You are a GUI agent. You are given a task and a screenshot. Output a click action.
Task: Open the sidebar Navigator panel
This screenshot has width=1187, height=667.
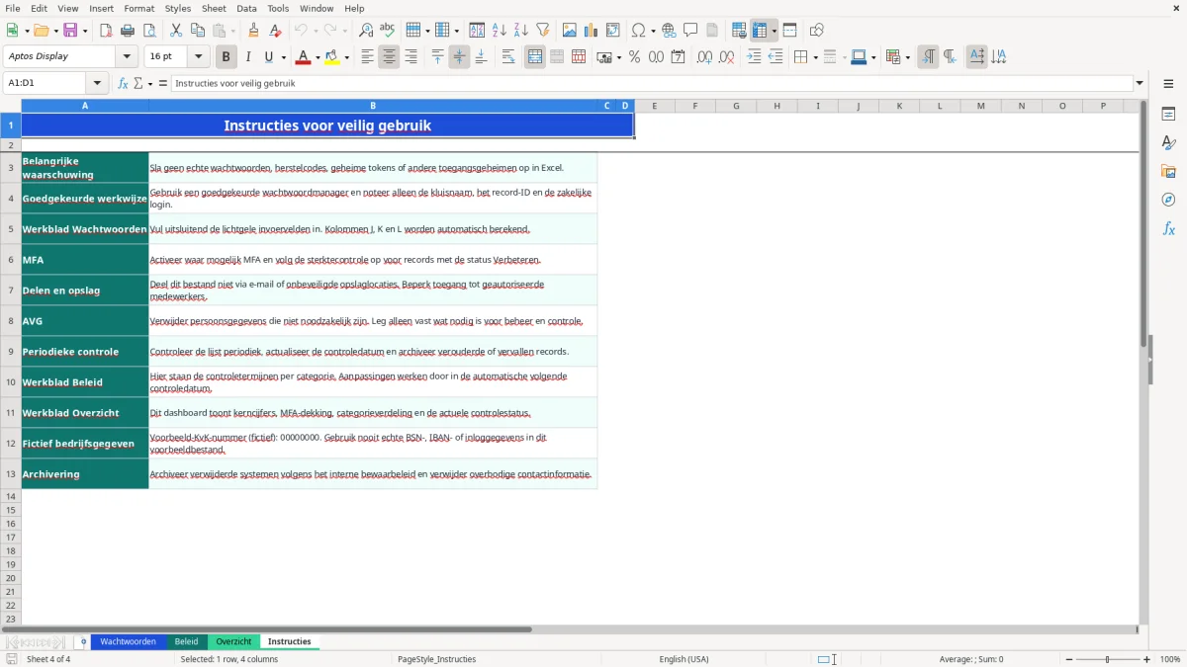click(1168, 201)
